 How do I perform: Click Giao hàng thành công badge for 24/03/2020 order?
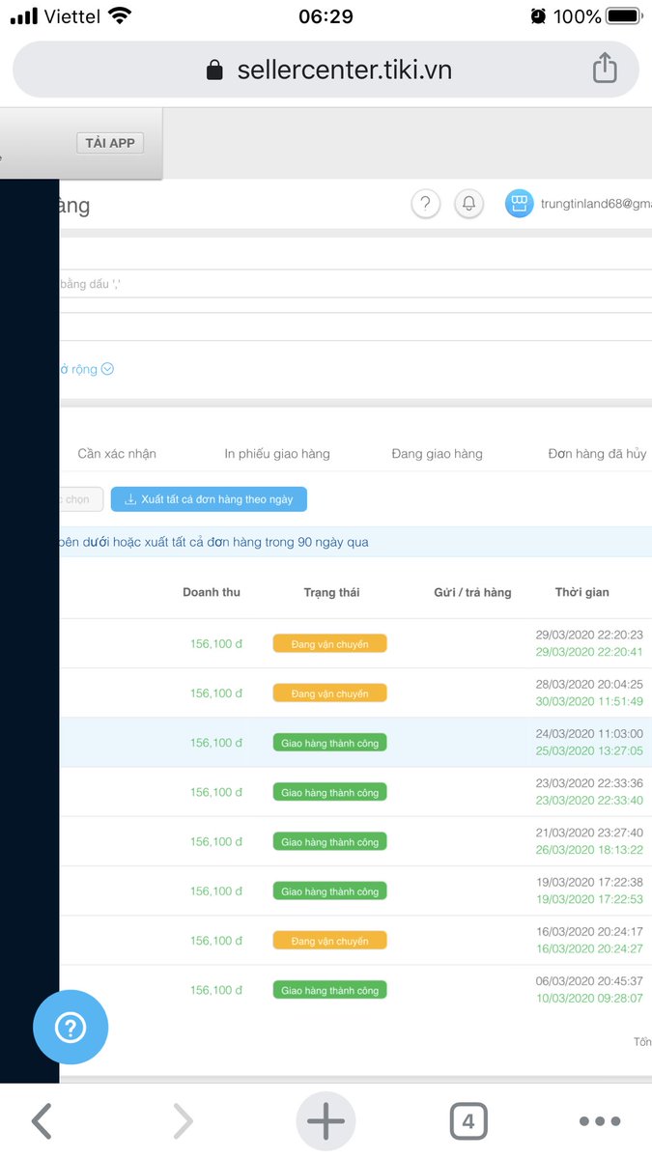click(x=330, y=743)
